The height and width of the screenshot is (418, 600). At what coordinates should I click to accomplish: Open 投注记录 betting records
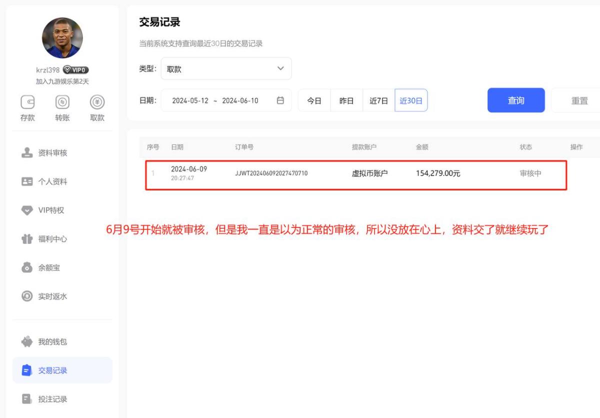point(52,399)
